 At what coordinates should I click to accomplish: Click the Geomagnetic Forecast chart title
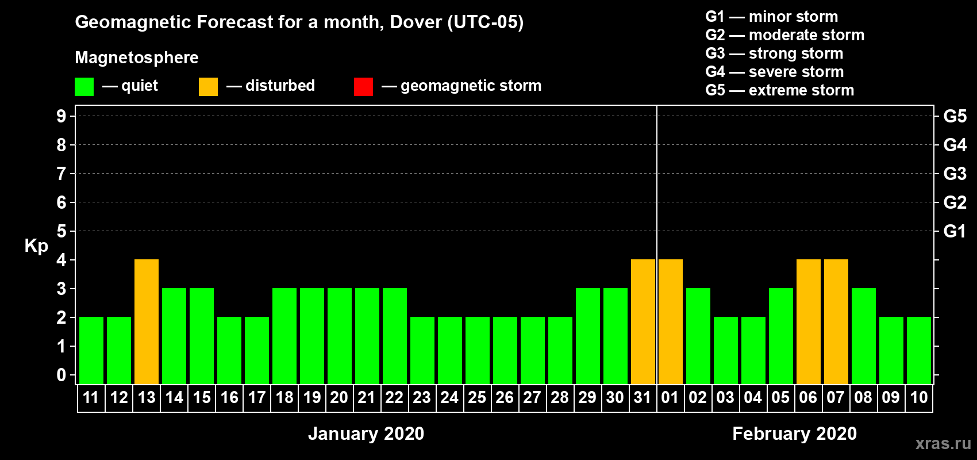(299, 22)
